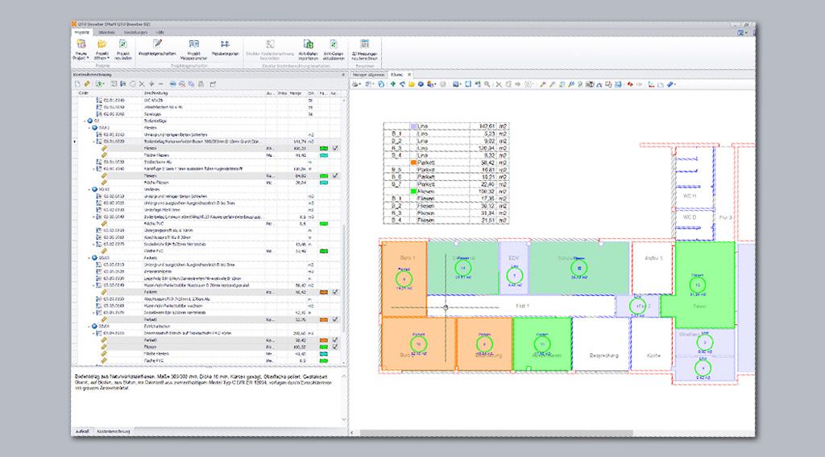The height and width of the screenshot is (457, 825).
Task: Collapse the Linoleum tree group node
Action: click(x=89, y=189)
